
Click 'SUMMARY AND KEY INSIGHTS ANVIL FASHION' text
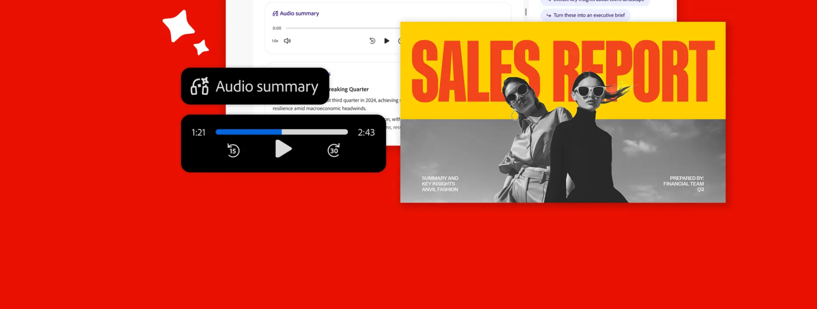pos(440,184)
